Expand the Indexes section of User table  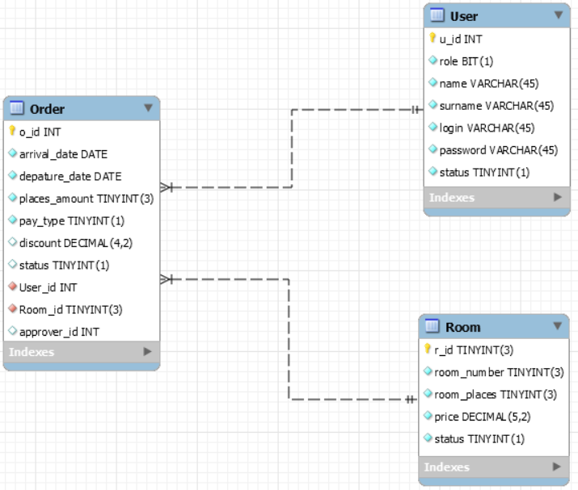(x=557, y=197)
